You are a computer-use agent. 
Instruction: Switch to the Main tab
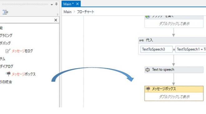(x=68, y=4)
